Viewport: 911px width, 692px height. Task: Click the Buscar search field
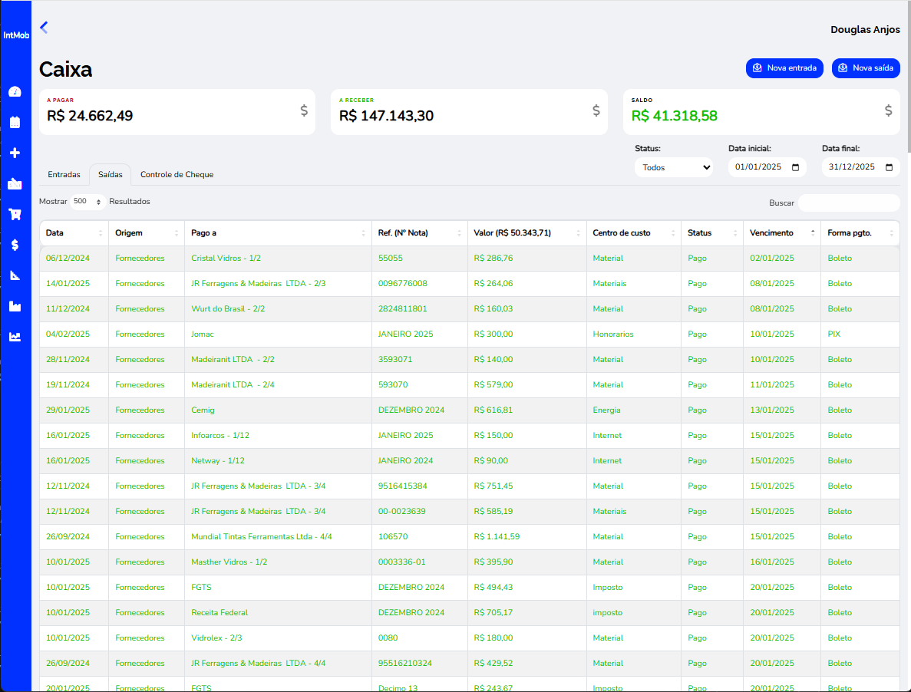848,203
